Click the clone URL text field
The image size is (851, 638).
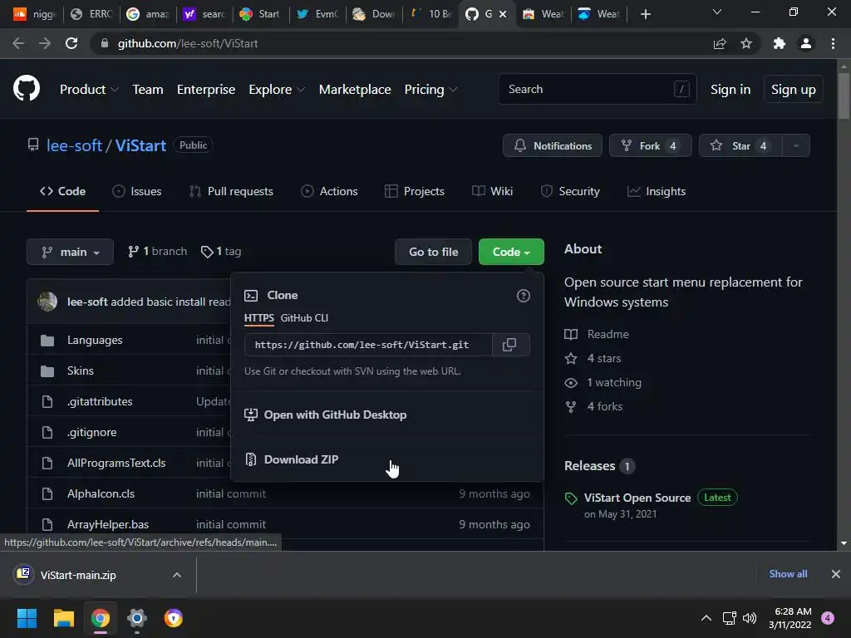coord(368,345)
